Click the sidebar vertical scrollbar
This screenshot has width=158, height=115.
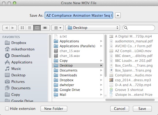tap(50, 46)
